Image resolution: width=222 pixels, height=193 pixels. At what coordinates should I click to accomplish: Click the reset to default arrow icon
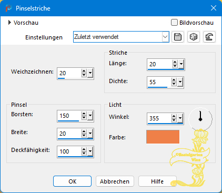[209, 37]
